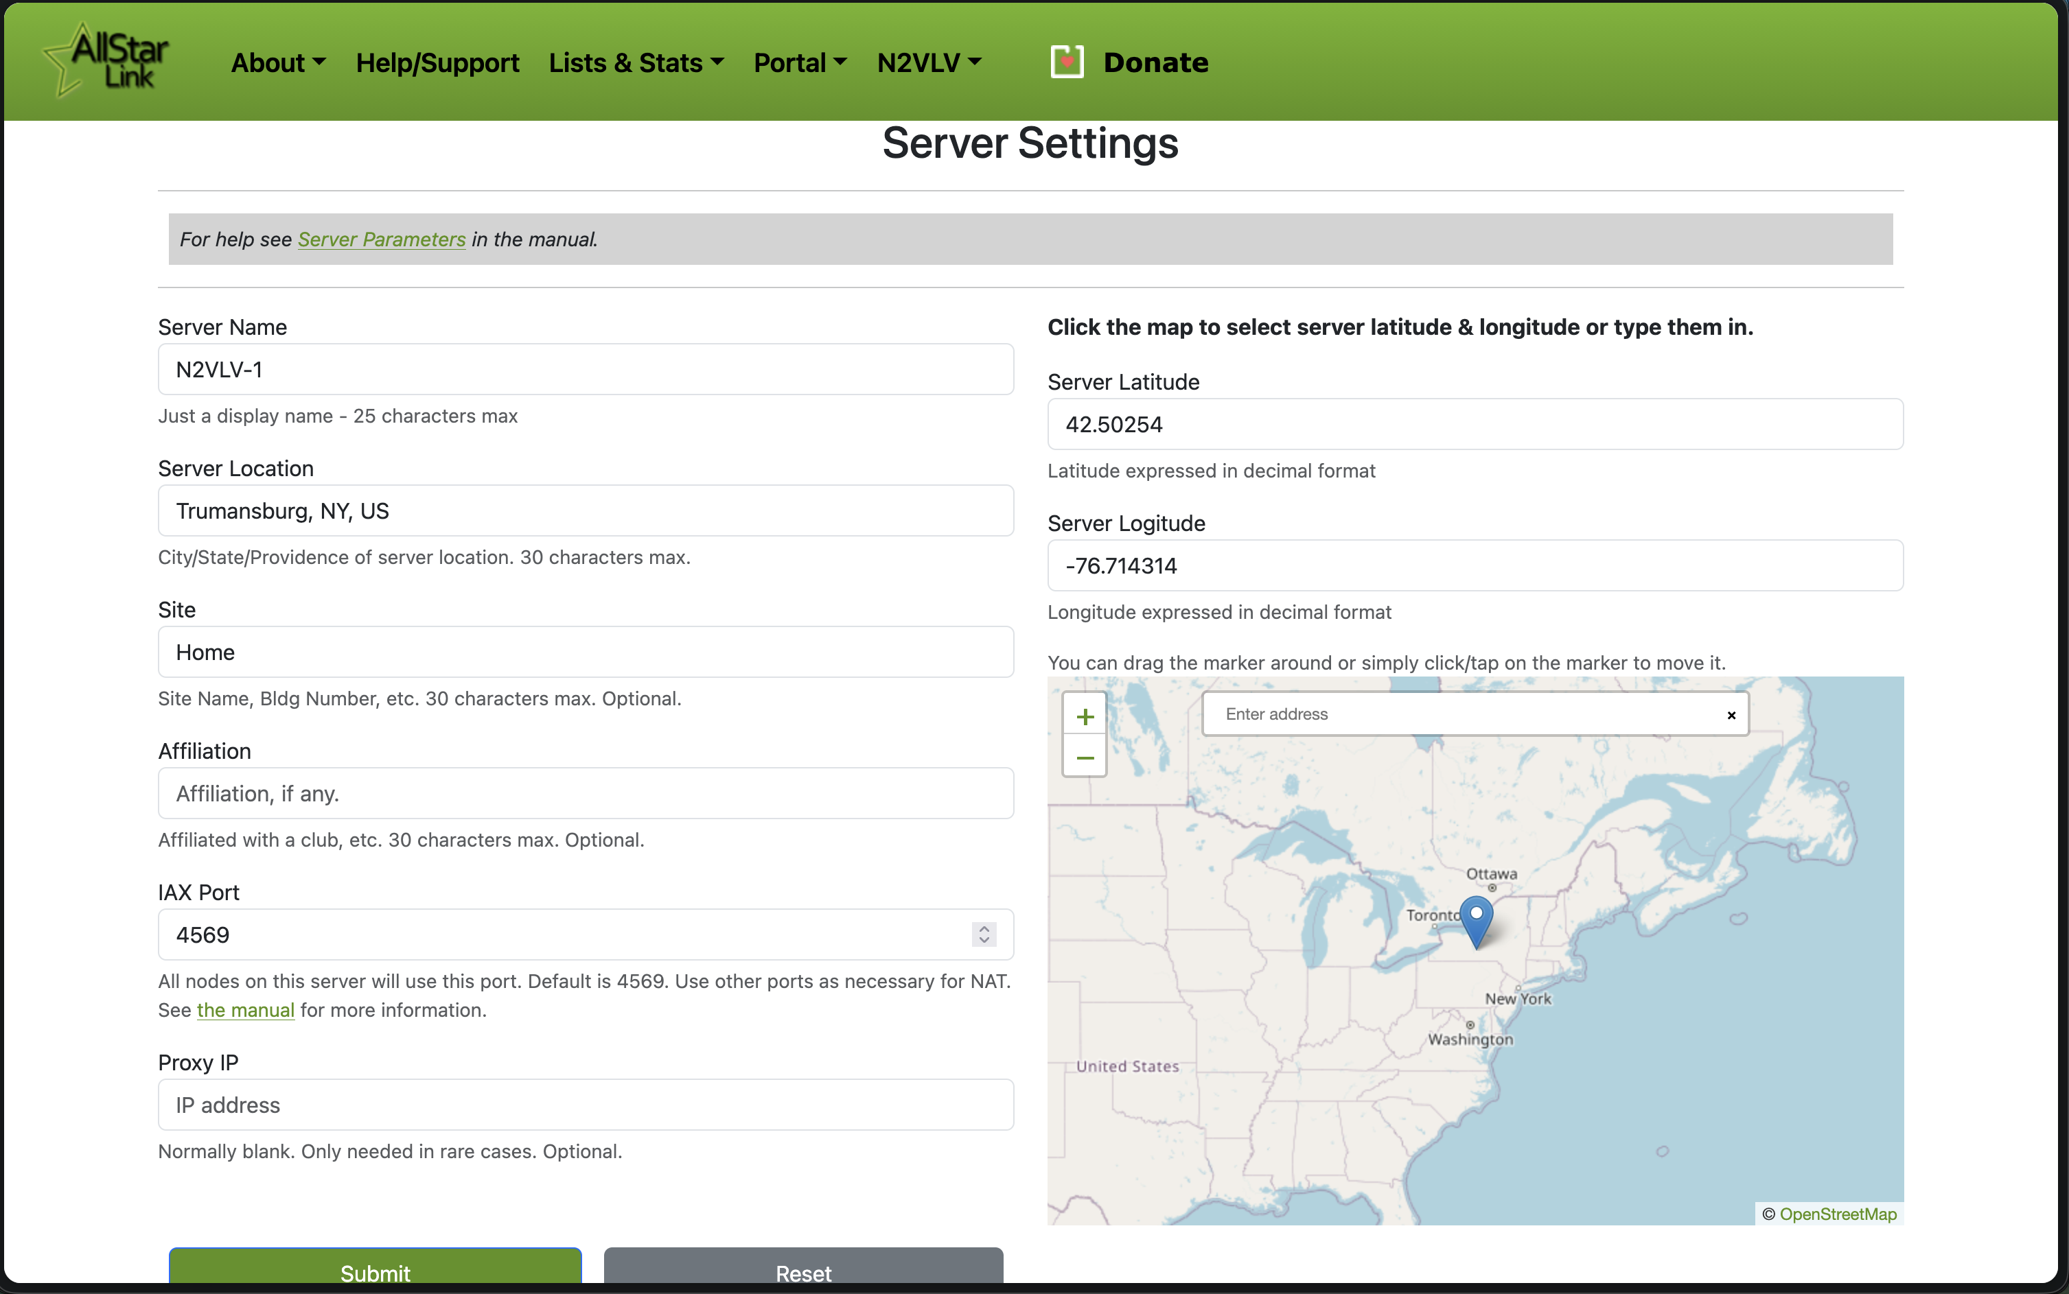The width and height of the screenshot is (2069, 1294).
Task: Follow the manual link under IAX Port
Action: point(245,1010)
